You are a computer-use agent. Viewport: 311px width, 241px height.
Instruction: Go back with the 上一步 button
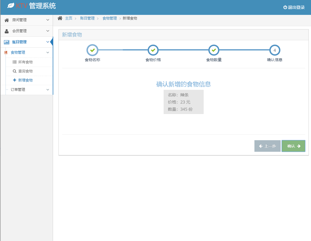click(267, 146)
